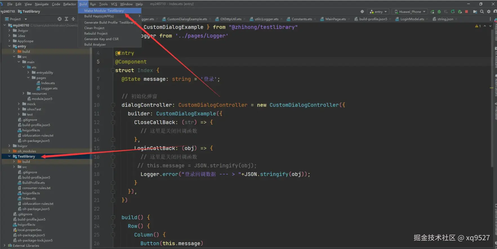
Task: Toggle code fold at build() line
Action: (113, 217)
